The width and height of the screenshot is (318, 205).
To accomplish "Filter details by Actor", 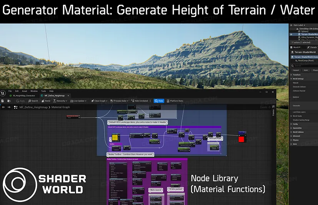I will click(x=306, y=70).
